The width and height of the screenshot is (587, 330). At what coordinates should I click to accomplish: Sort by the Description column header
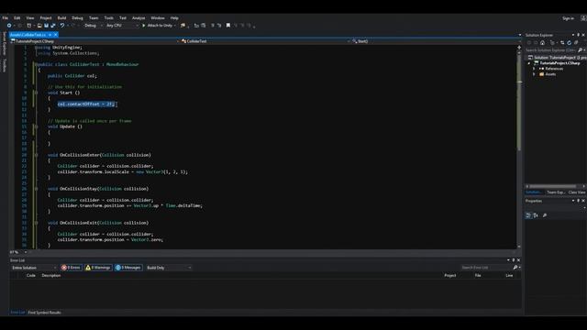[51, 275]
